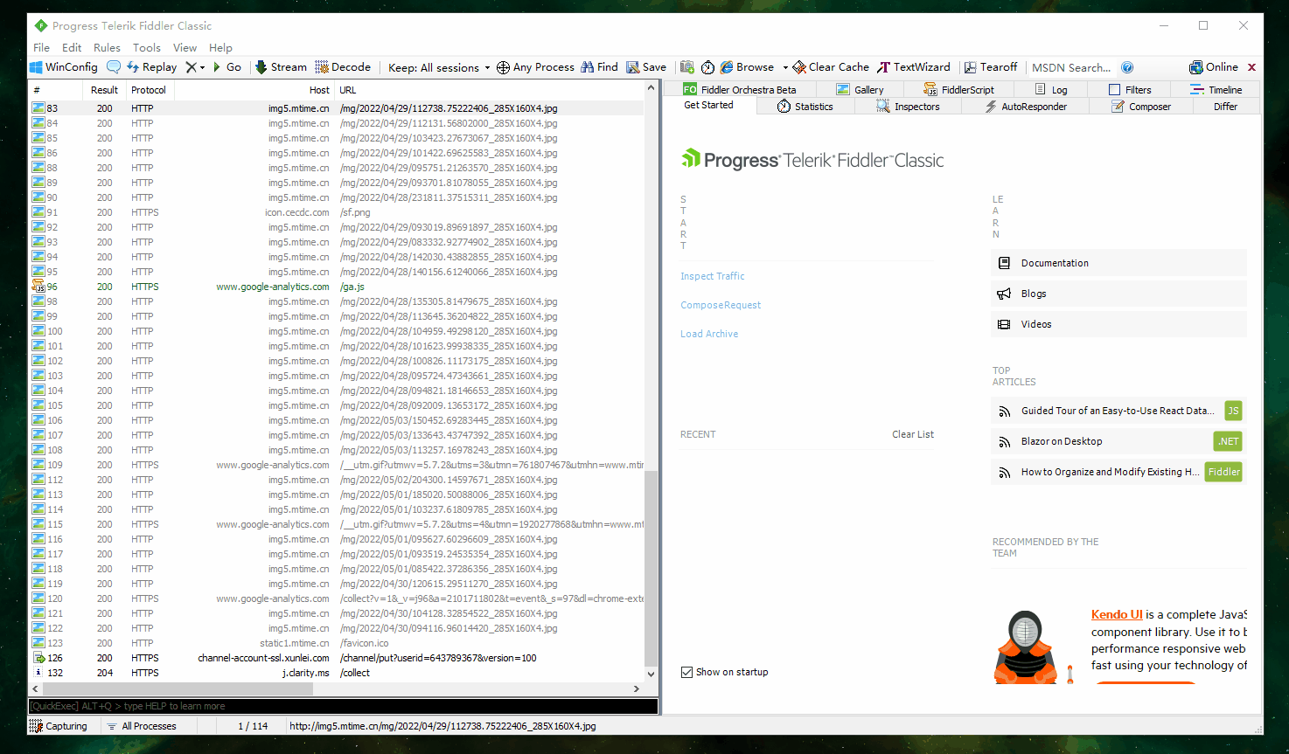Click the Kendo UI link
The image size is (1289, 754).
(x=1117, y=614)
